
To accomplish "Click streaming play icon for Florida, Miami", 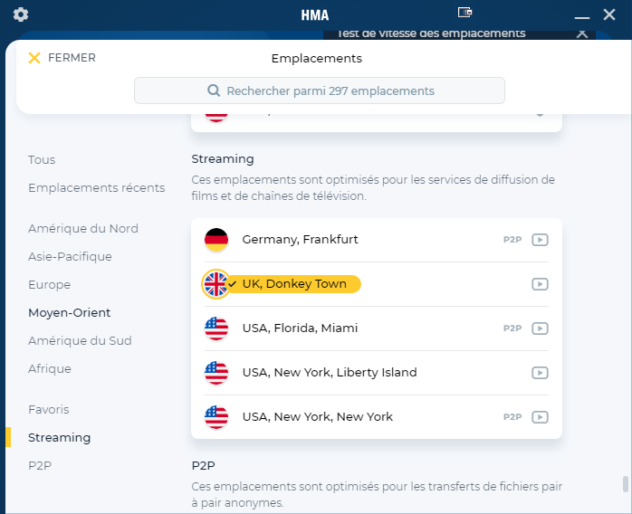I will [540, 328].
